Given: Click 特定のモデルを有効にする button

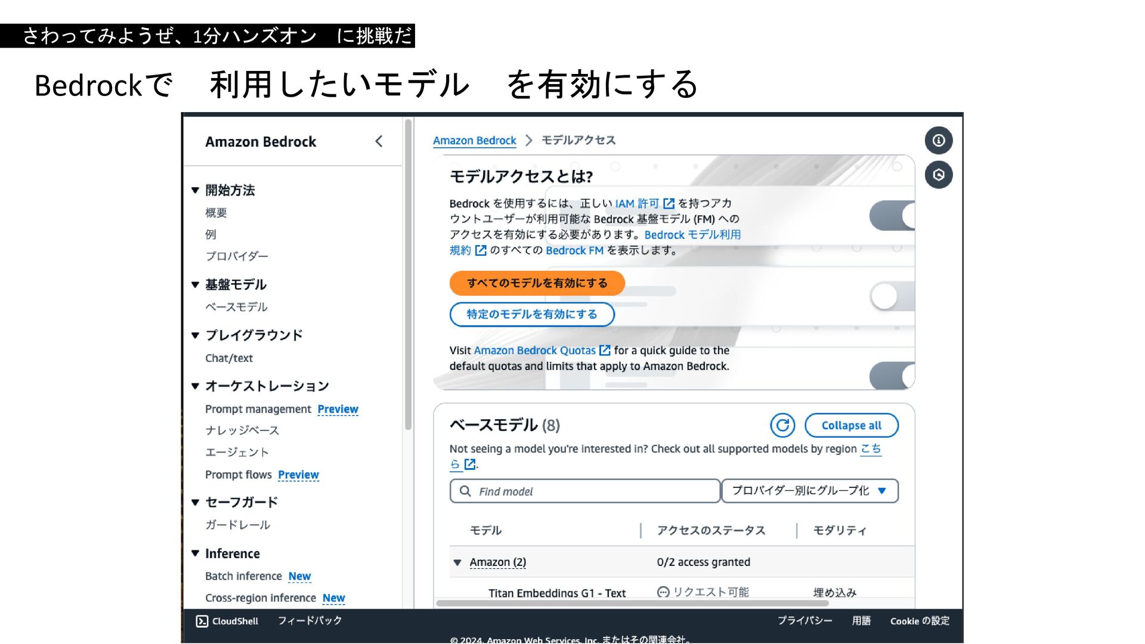Looking at the screenshot, I should click(x=531, y=314).
